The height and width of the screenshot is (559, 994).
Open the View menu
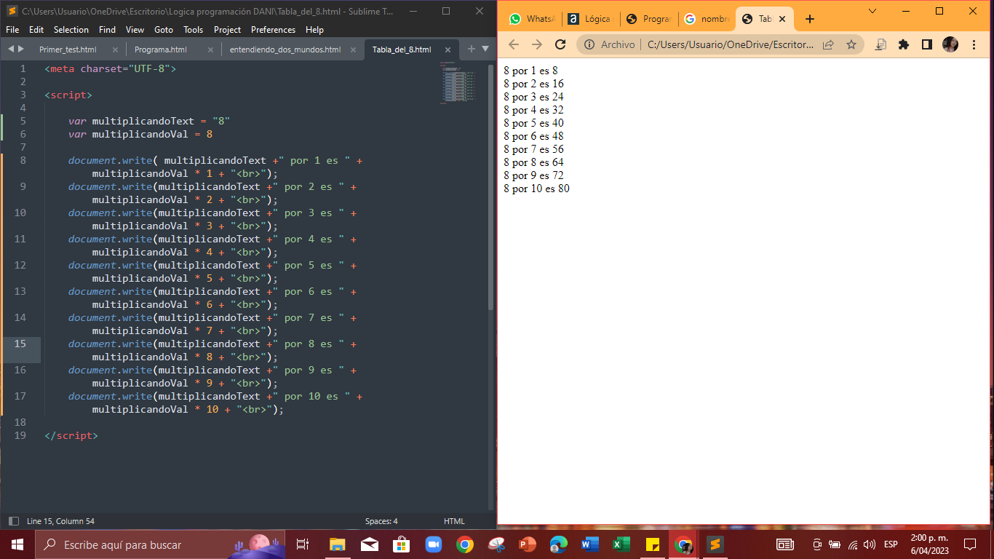coord(135,30)
